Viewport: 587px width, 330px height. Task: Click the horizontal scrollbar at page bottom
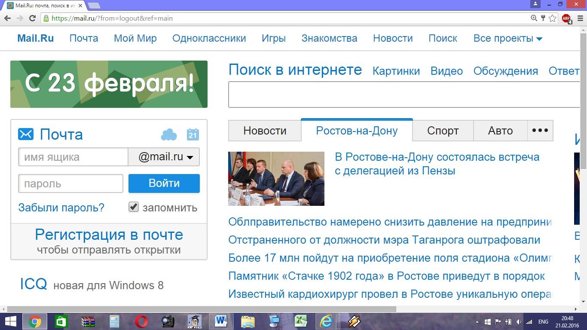pos(201,309)
